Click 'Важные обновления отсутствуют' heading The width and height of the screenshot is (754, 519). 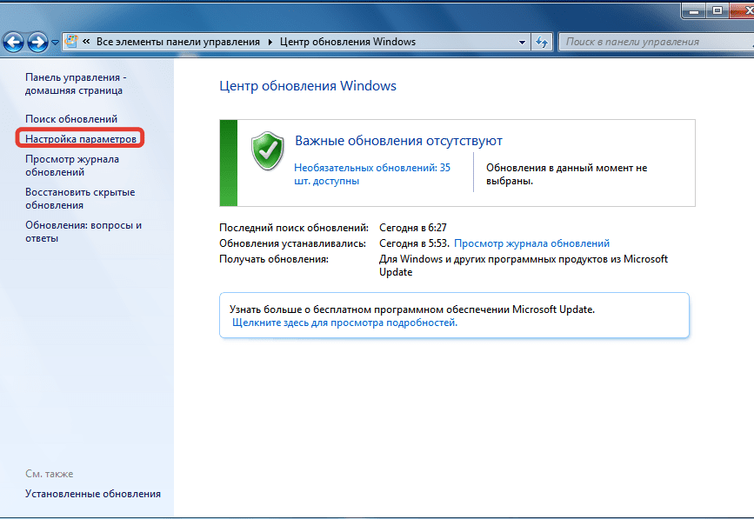click(398, 141)
